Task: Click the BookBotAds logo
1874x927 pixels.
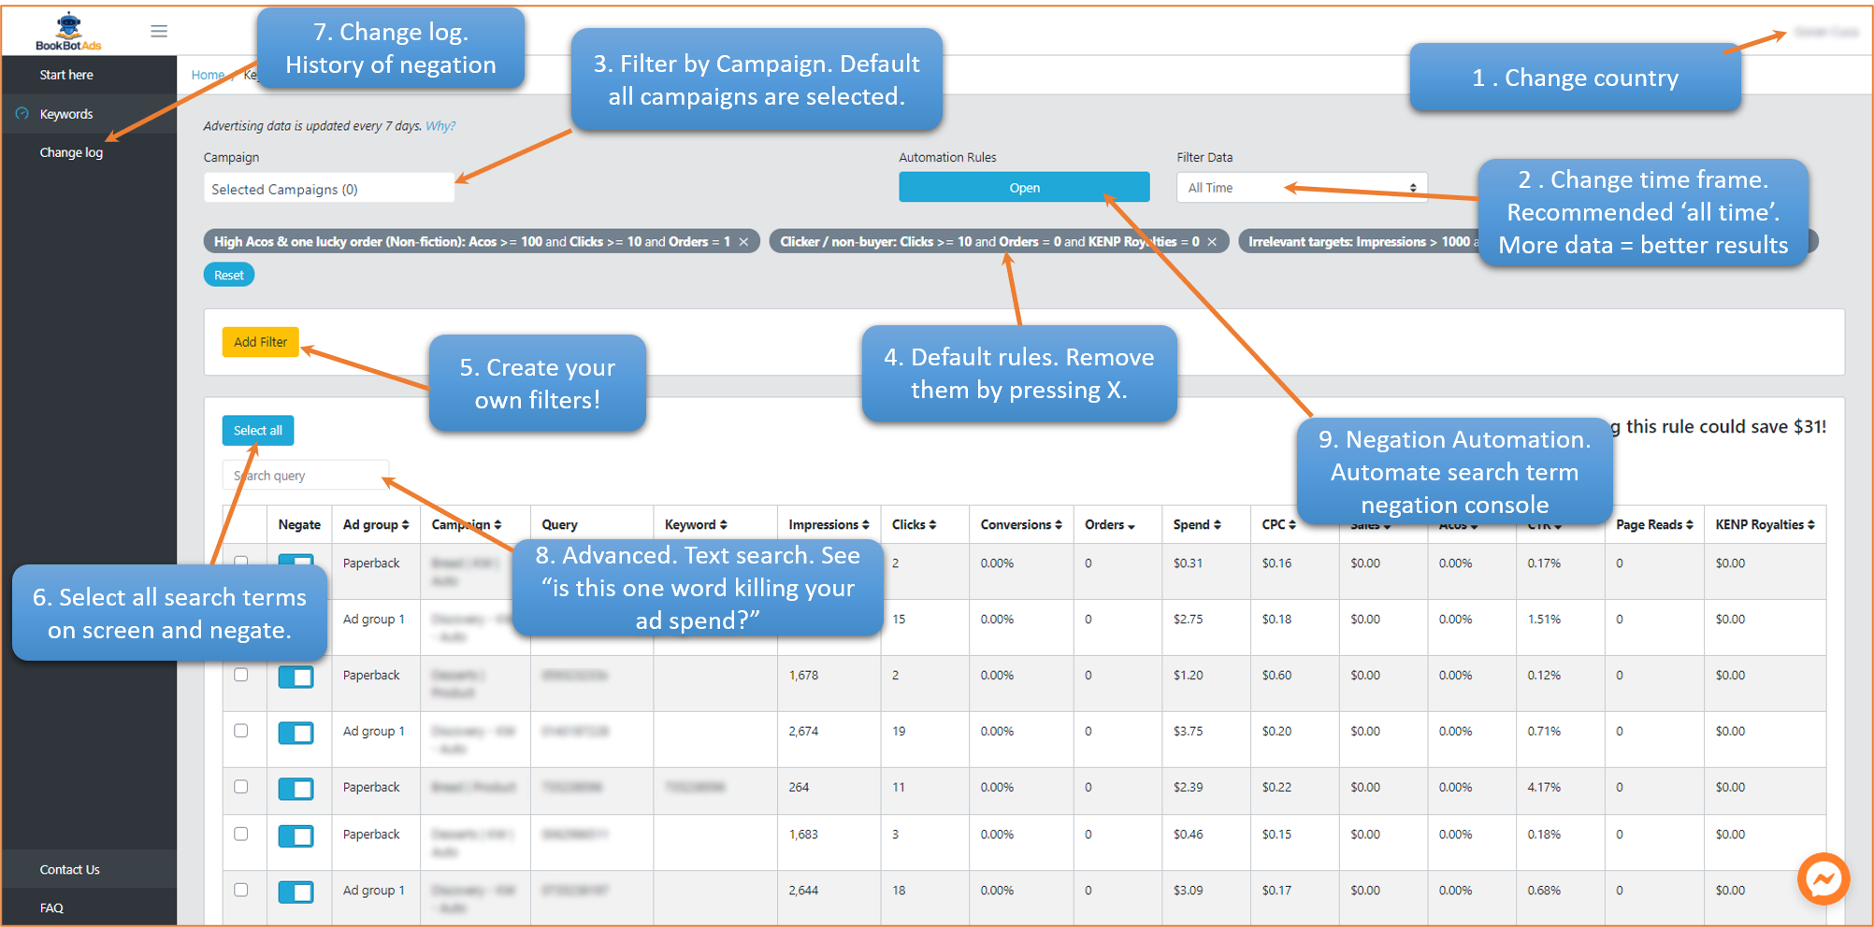Action: [x=68, y=32]
